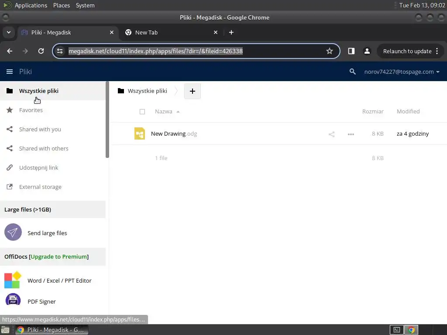The height and width of the screenshot is (335, 447).
Task: Open the New Drawing.odg file name
Action: 174,133
